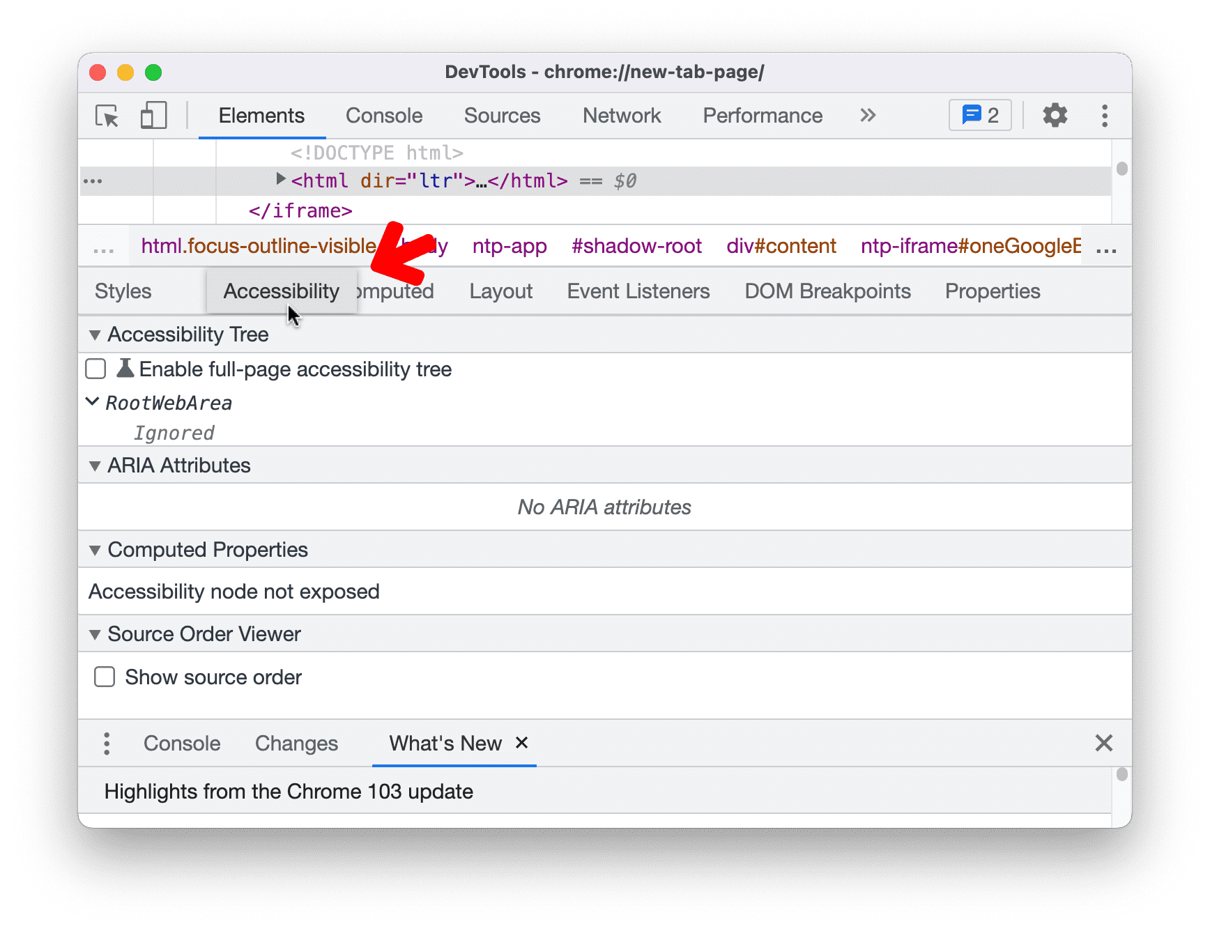Select the inspect element cursor icon
This screenshot has width=1210, height=931.
click(x=106, y=116)
